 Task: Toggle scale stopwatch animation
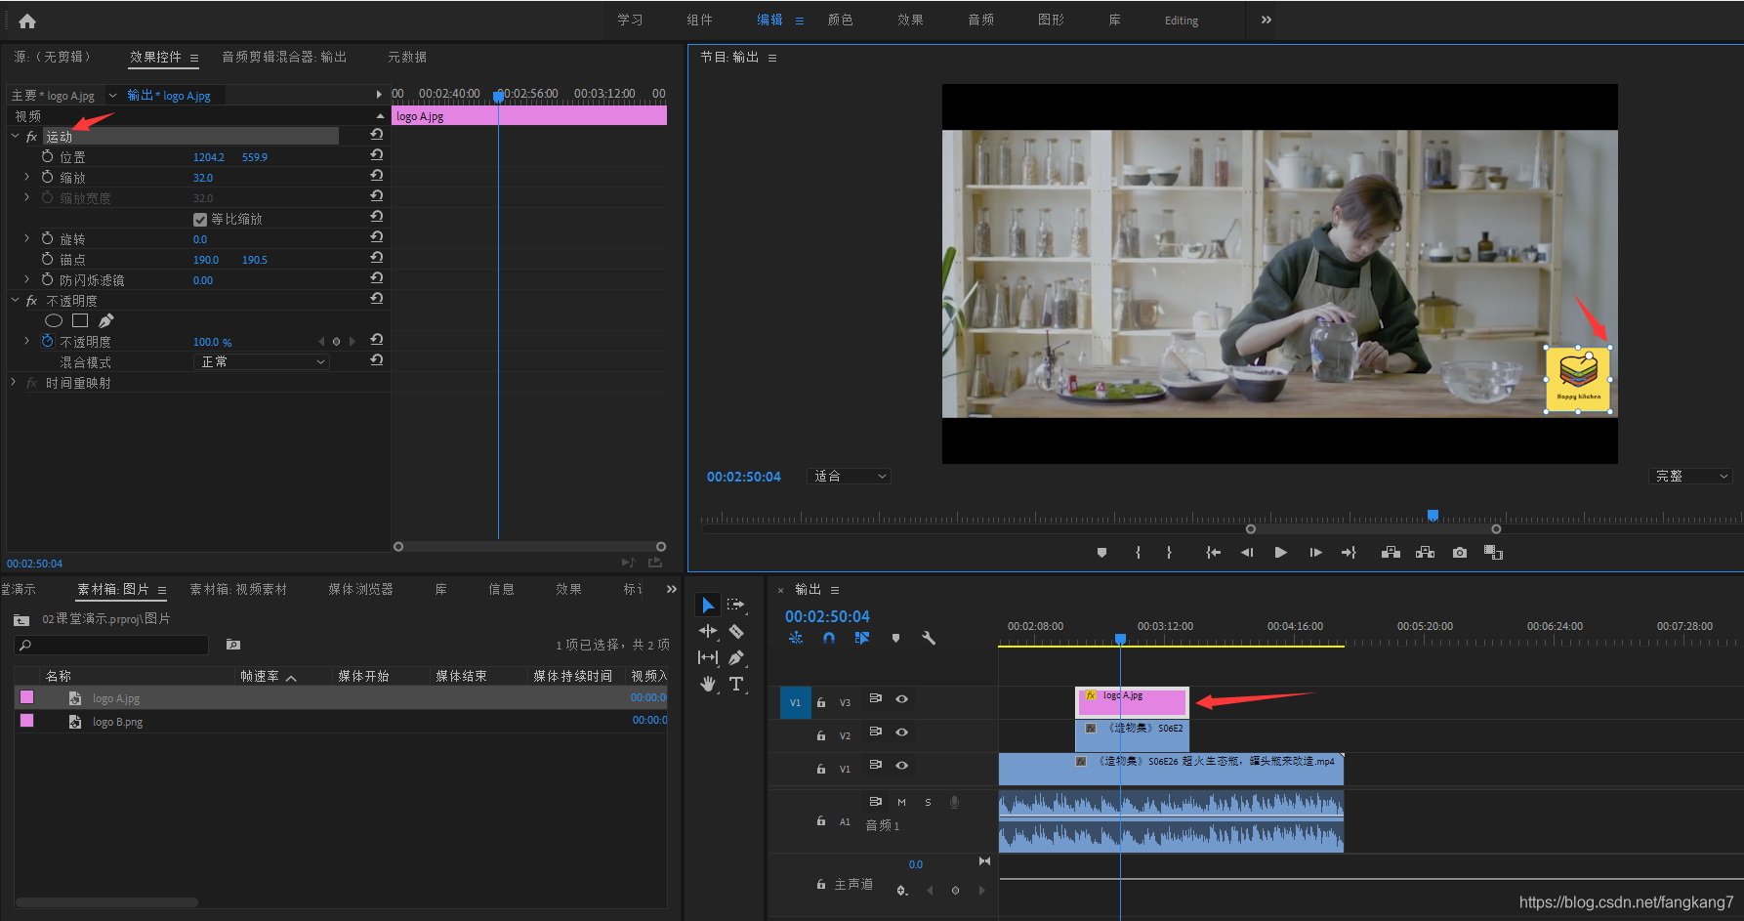[x=48, y=177]
